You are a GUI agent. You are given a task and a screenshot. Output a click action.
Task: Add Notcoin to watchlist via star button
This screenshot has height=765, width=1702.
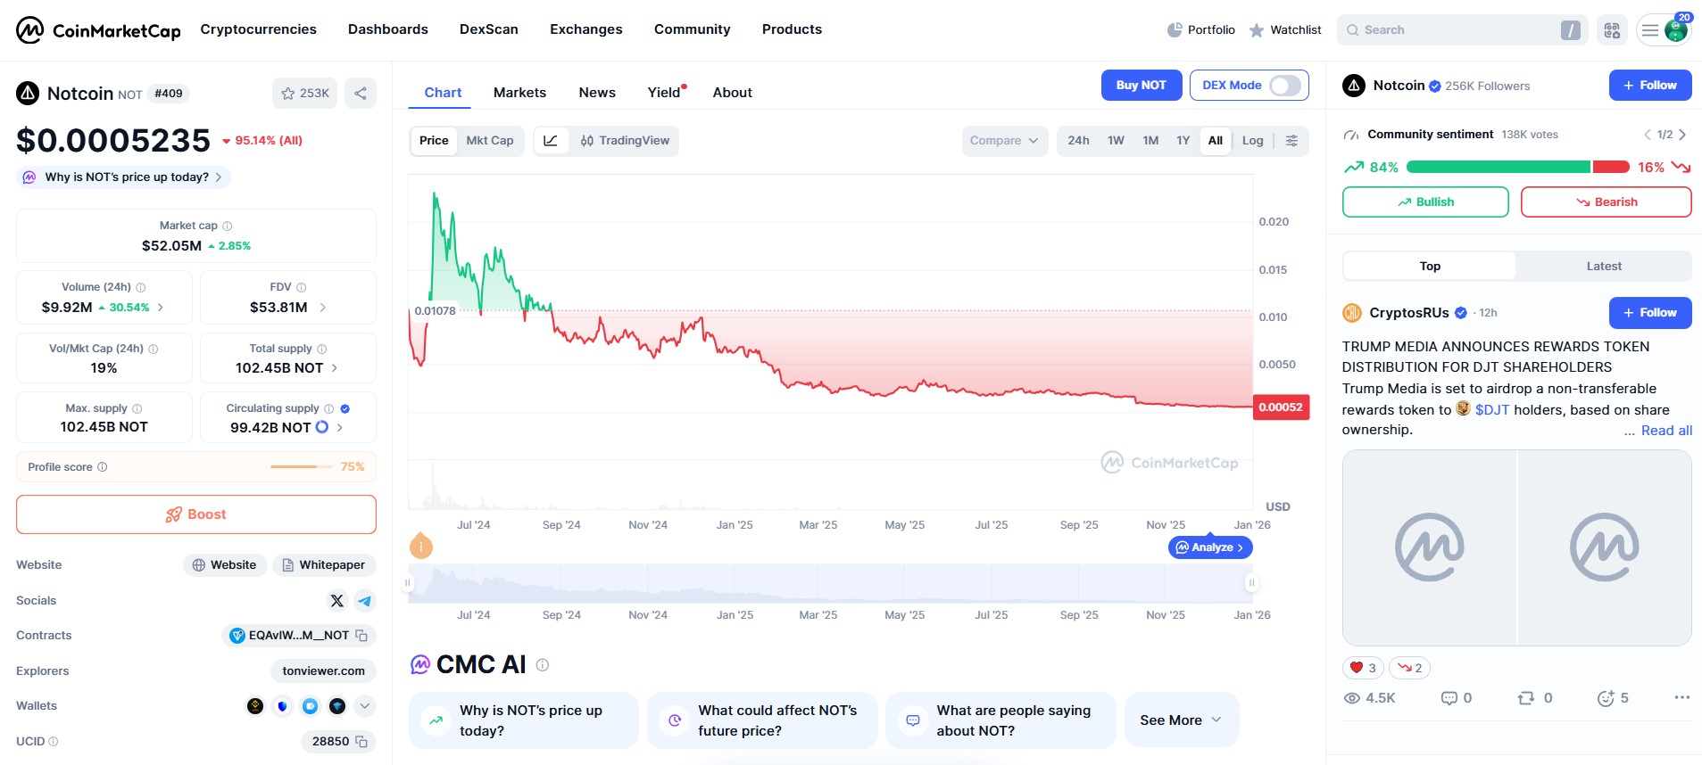pos(304,94)
